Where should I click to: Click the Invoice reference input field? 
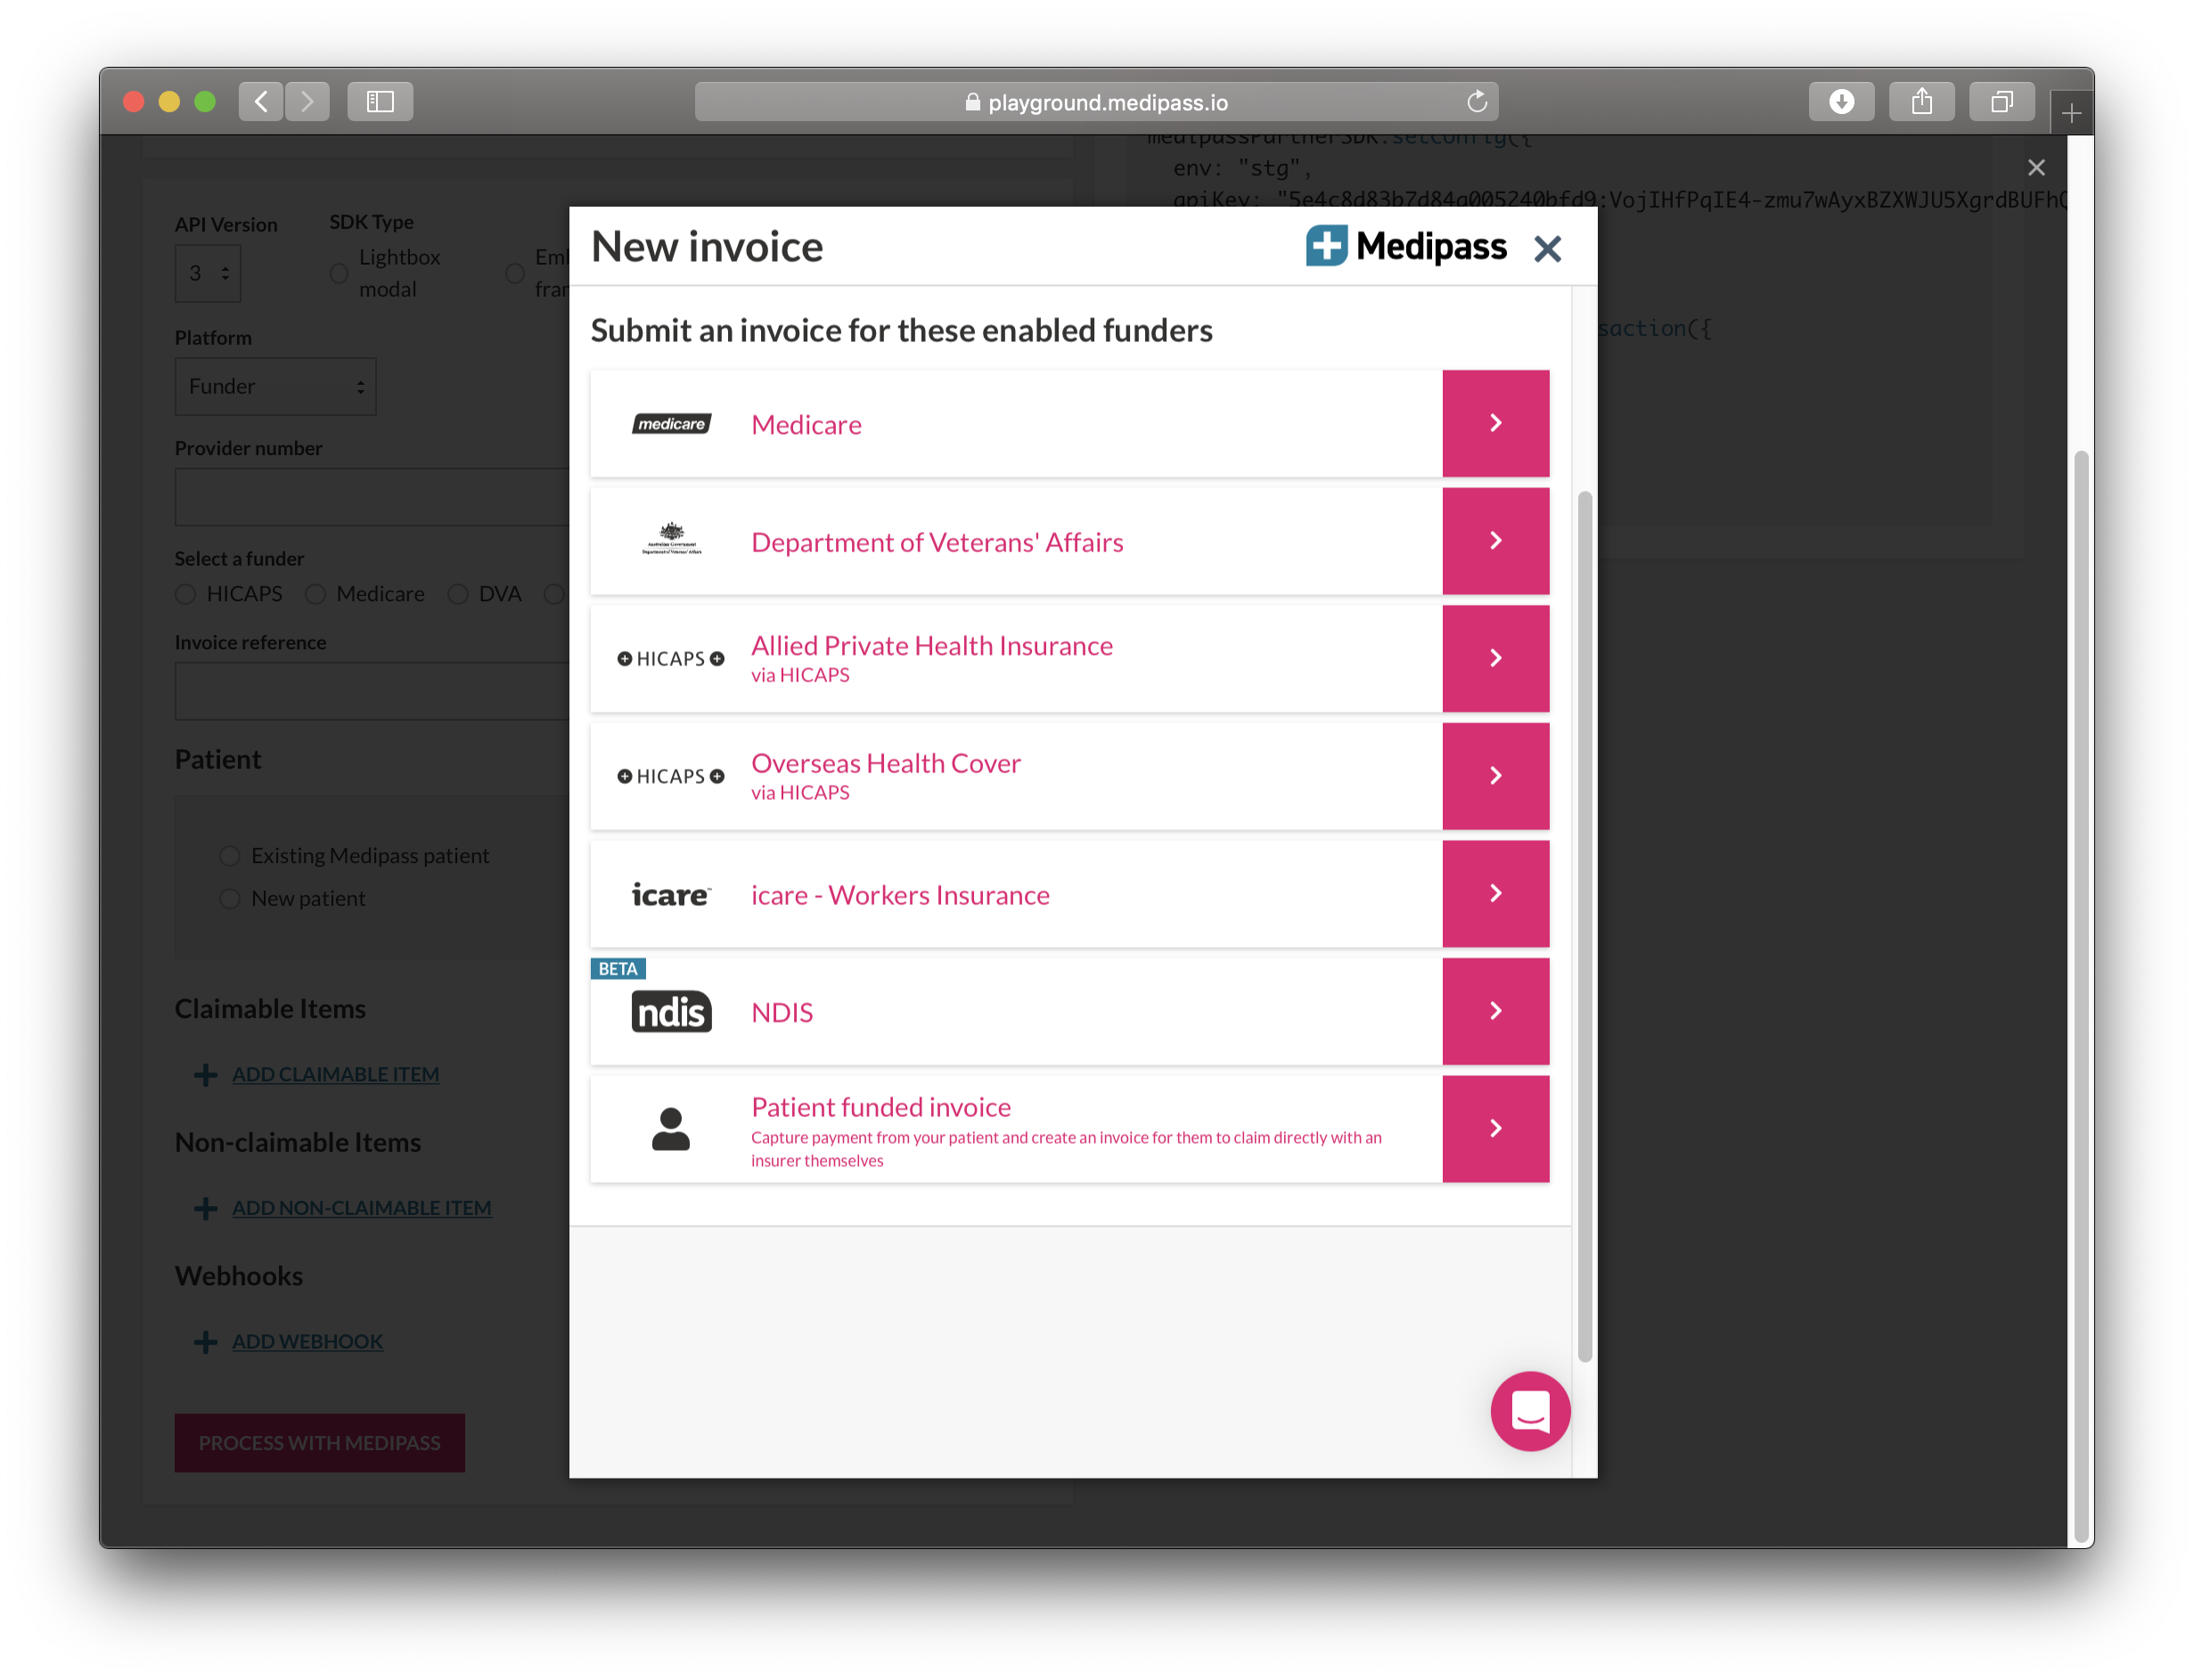point(372,691)
